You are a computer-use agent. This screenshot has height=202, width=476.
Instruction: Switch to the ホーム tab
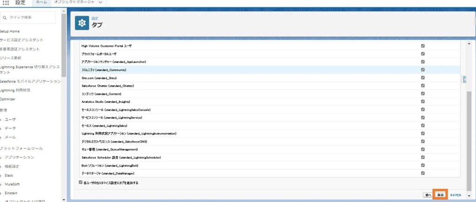coord(41,2)
